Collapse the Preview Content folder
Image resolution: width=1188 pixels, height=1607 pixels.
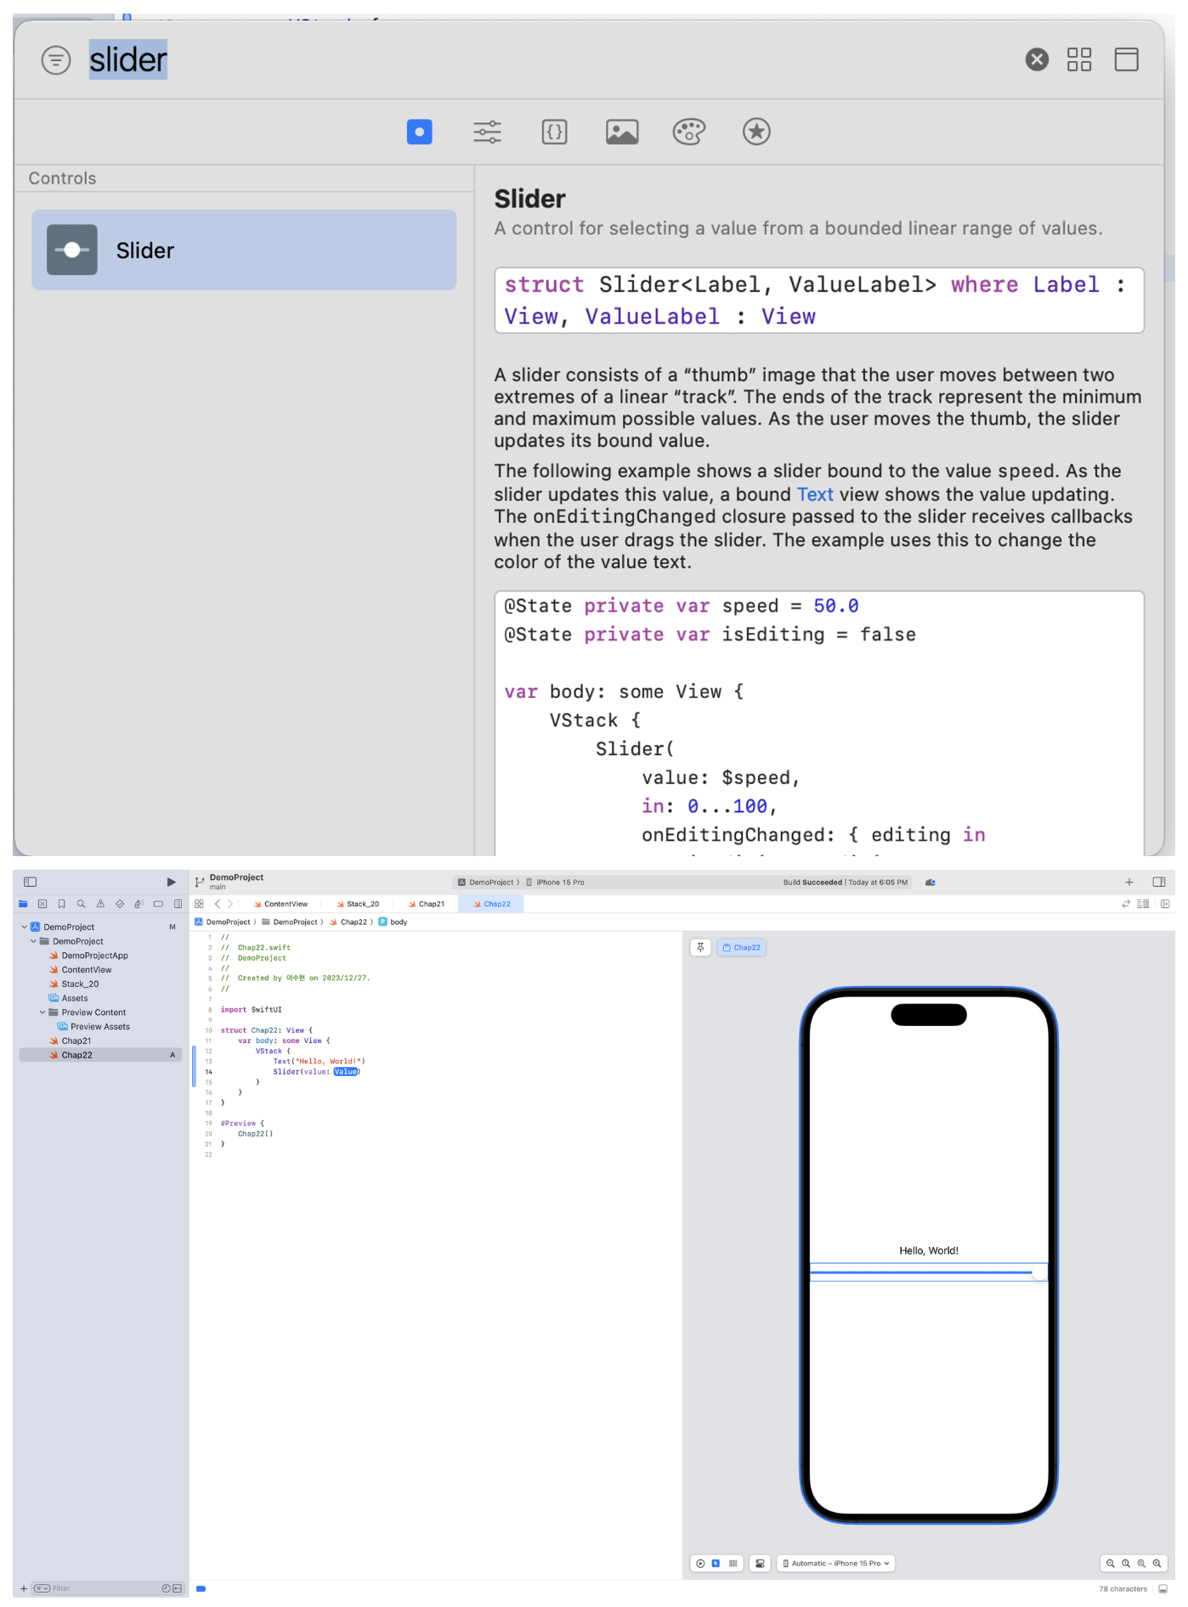42,1012
